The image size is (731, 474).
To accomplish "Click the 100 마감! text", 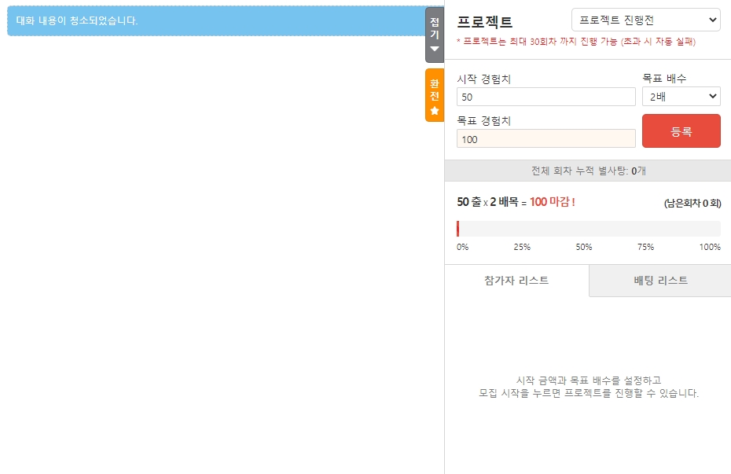I will (553, 202).
